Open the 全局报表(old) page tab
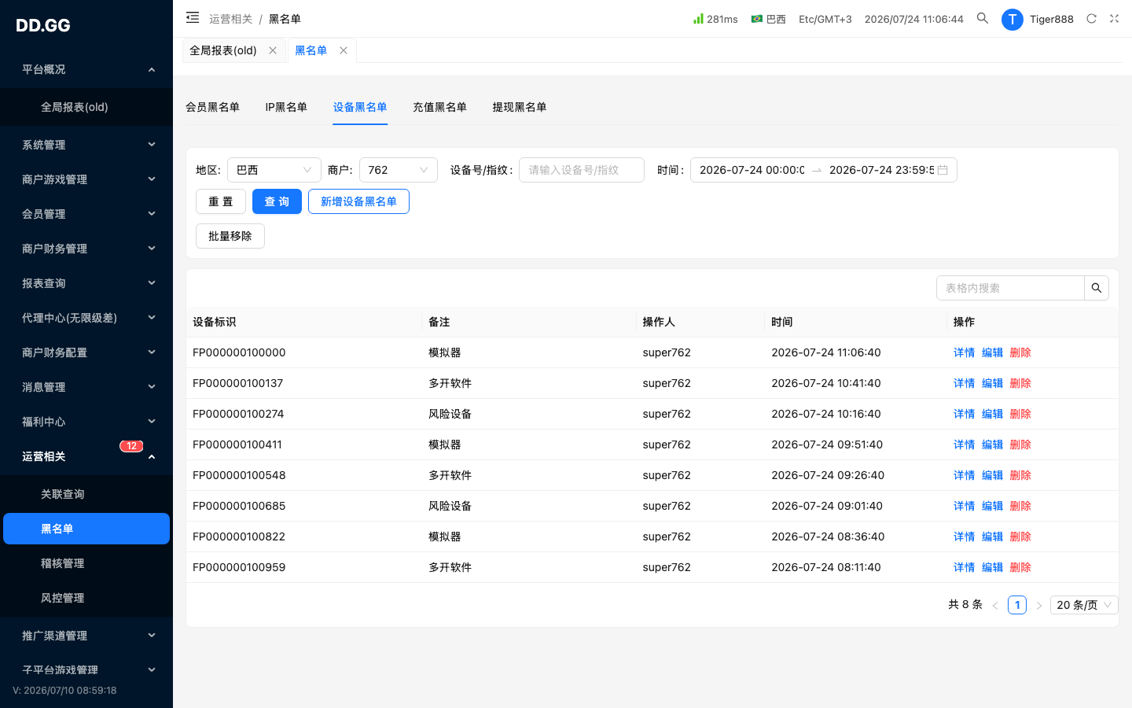Image resolution: width=1132 pixels, height=708 pixels. pyautogui.click(x=223, y=50)
